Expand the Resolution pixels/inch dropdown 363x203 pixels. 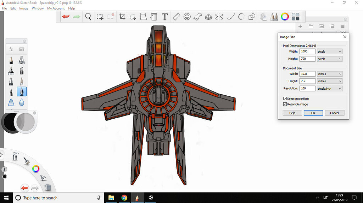click(x=329, y=89)
